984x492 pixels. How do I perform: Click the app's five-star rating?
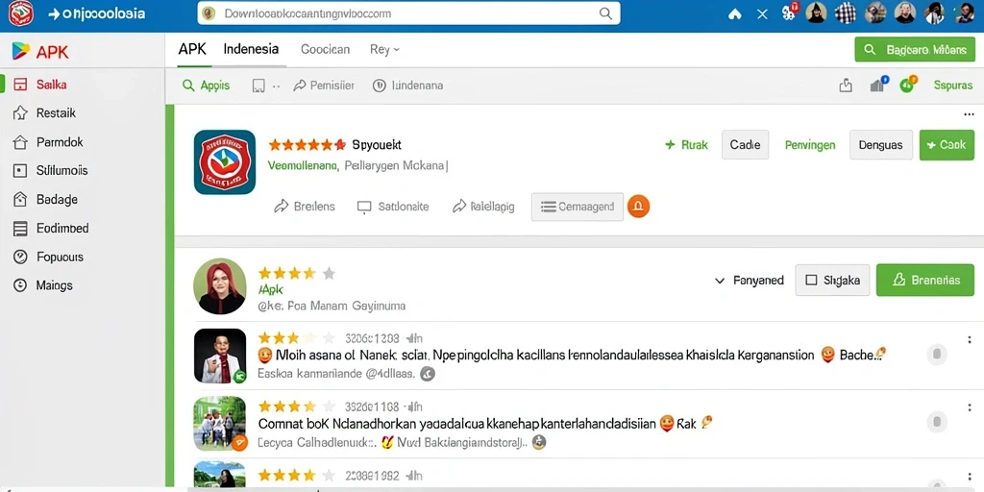(x=307, y=145)
